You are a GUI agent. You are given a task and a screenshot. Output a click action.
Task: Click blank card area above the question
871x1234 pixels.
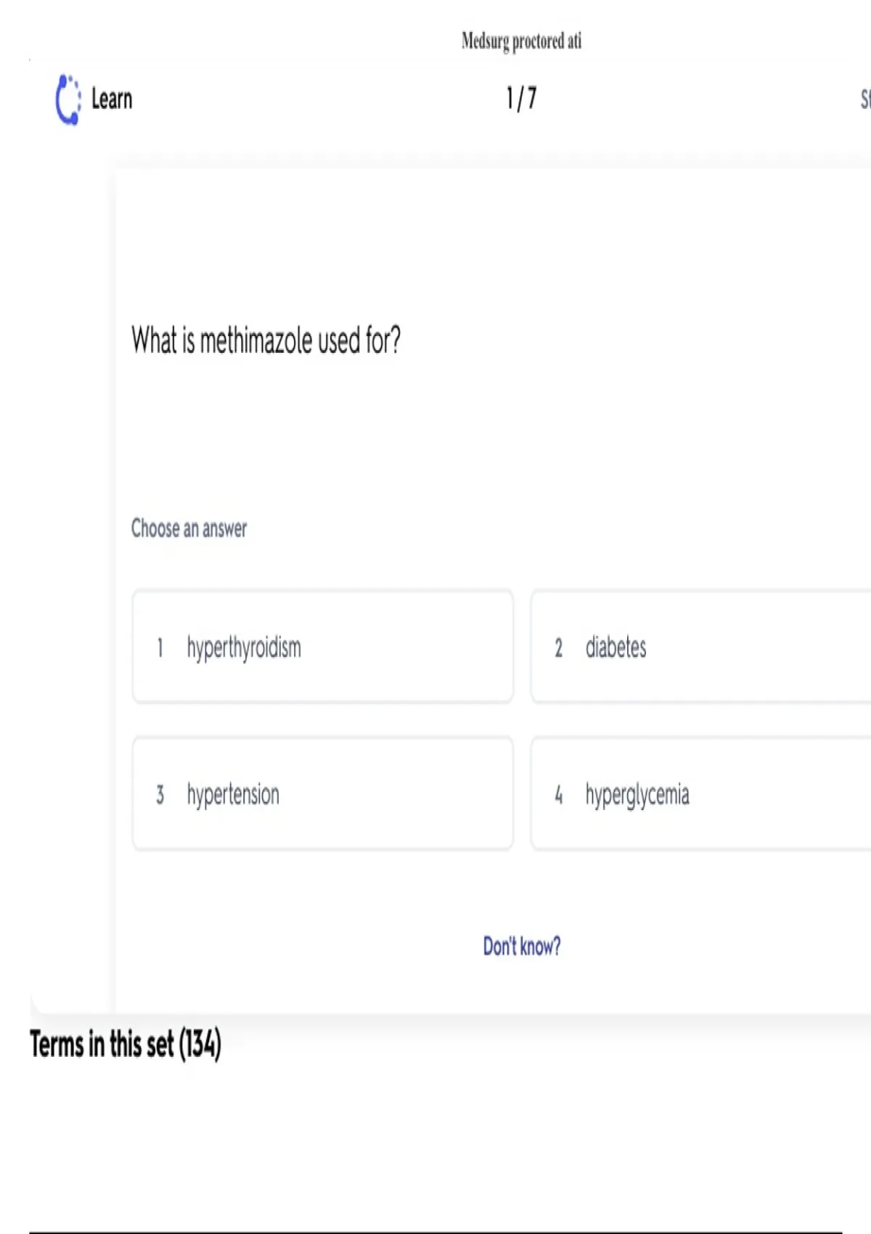click(x=494, y=240)
